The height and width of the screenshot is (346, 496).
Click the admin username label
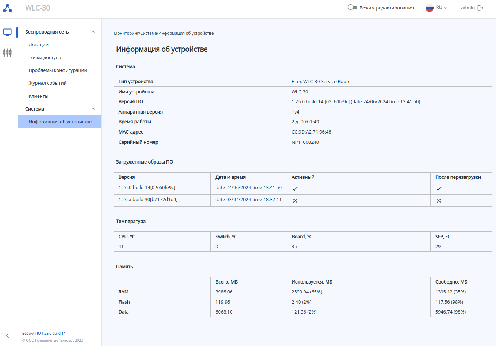[x=468, y=8]
